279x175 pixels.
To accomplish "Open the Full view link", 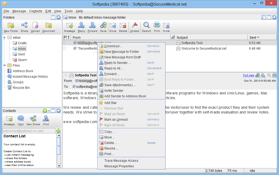I will coord(248,75).
